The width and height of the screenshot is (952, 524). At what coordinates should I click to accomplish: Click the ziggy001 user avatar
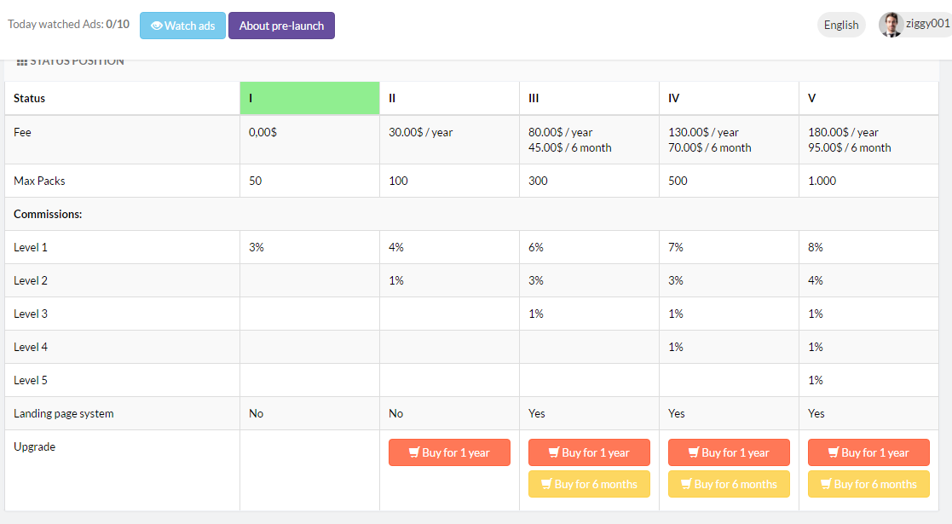(891, 25)
